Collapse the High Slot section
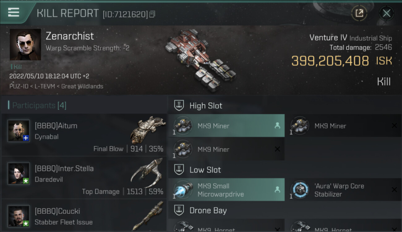Screen dimensions: 402x232 point(179,105)
